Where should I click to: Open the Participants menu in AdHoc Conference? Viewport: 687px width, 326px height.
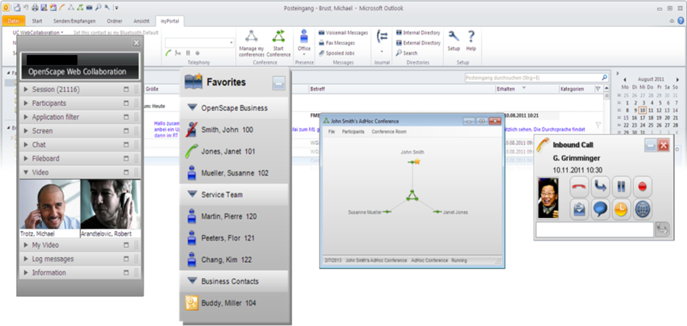click(354, 131)
